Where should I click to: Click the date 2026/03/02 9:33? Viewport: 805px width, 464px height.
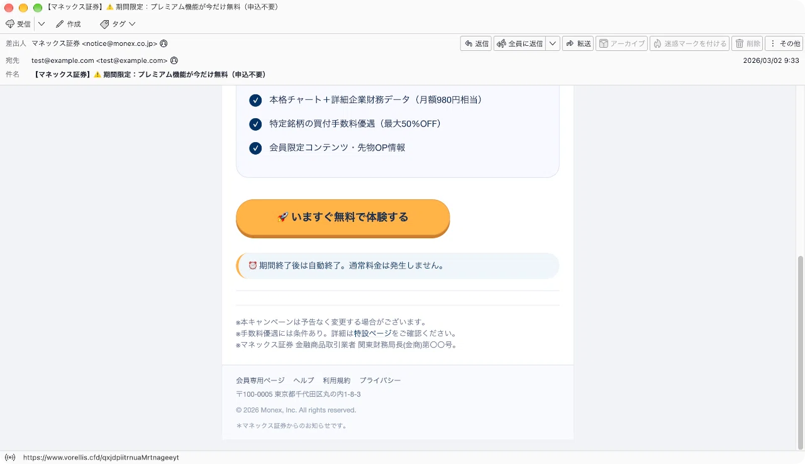(771, 60)
